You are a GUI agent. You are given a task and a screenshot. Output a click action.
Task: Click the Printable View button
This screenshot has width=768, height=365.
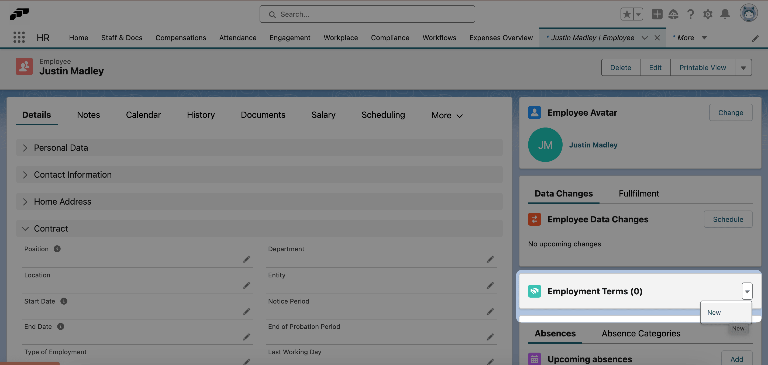point(702,67)
